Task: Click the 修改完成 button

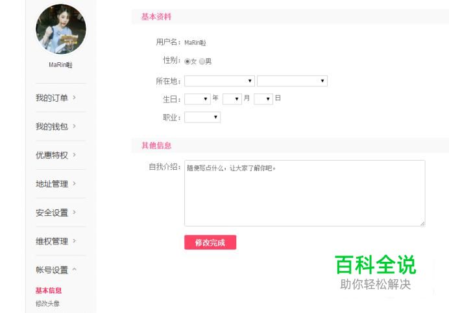Action: point(210,242)
